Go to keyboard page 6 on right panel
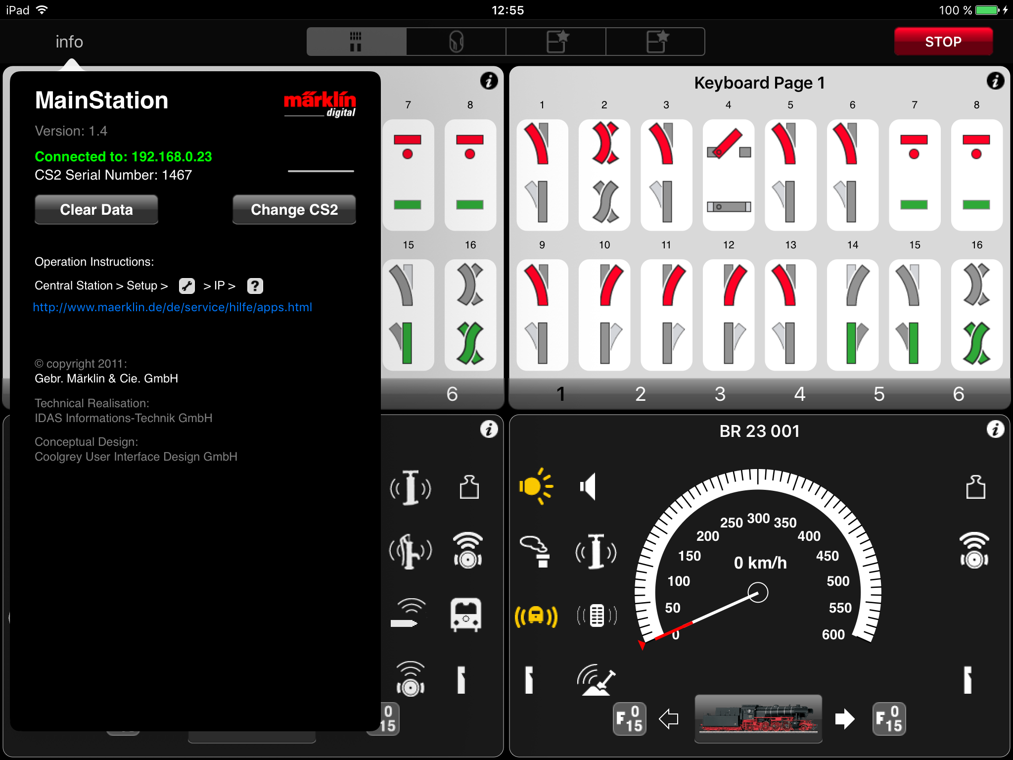Screen dimensions: 1013x760 pyautogui.click(x=959, y=394)
